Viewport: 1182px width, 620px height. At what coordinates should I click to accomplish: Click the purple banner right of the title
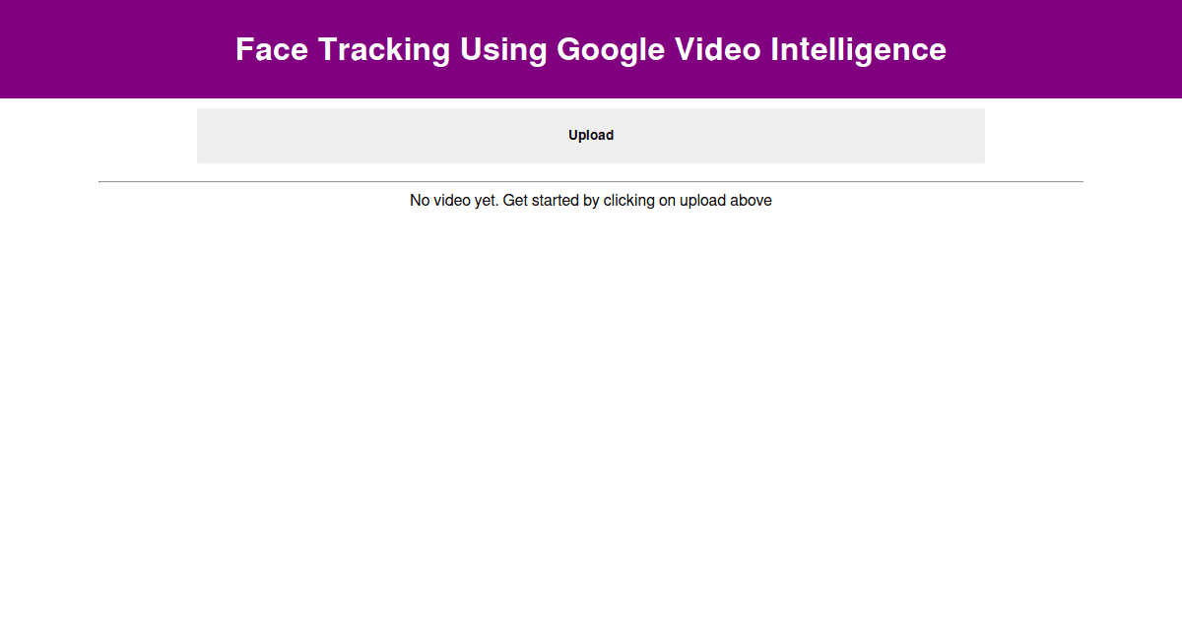1064,49
